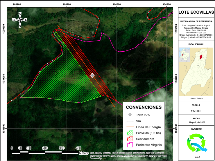Click the scale bar 'Meters' label
The image size is (215, 161).
coord(84,153)
